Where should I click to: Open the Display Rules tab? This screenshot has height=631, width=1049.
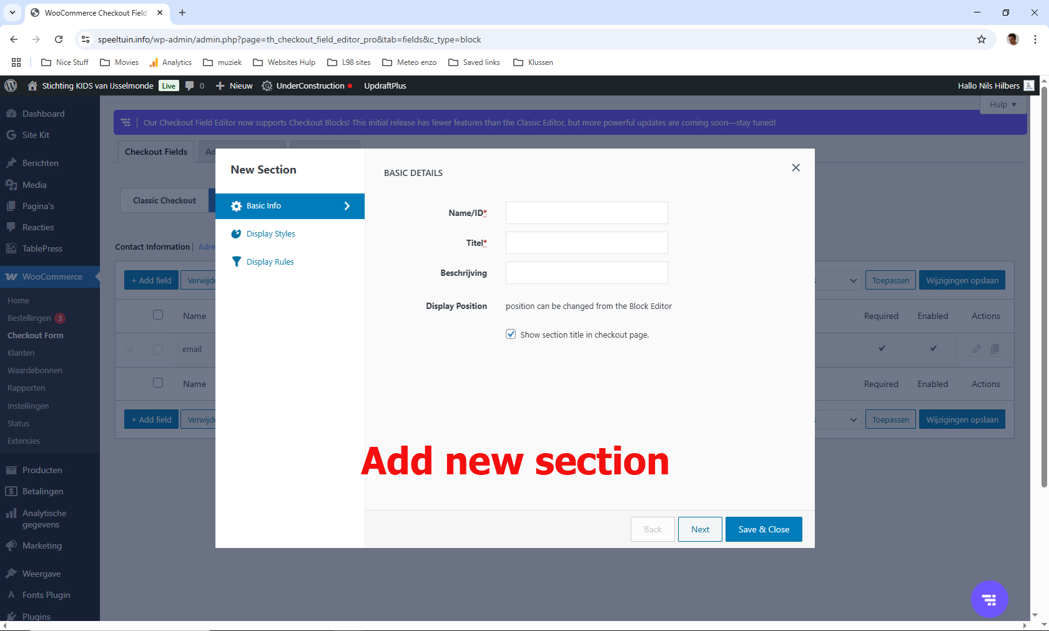coord(270,262)
